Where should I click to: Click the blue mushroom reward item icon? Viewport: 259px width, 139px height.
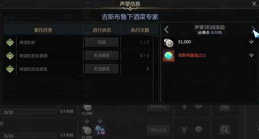pyautogui.click(x=100, y=130)
